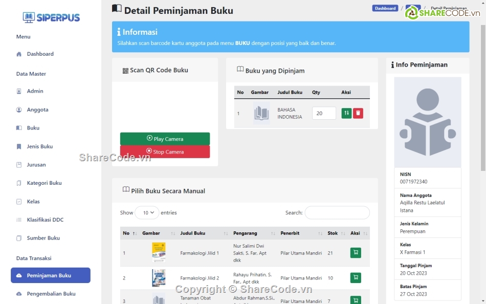
Task: Open the Jurusan menu item
Action: click(x=18, y=164)
